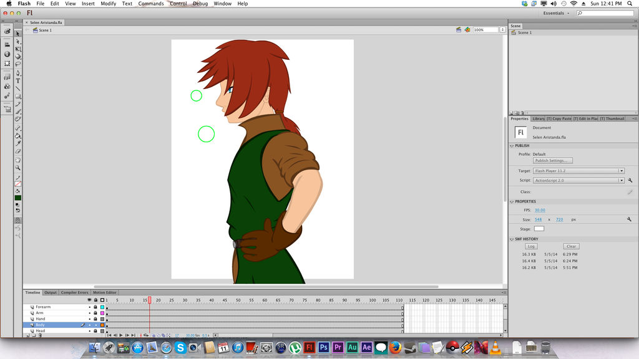Screen dimensions: 639x359
Task: Select the Eraser tool
Action: [x=18, y=151]
